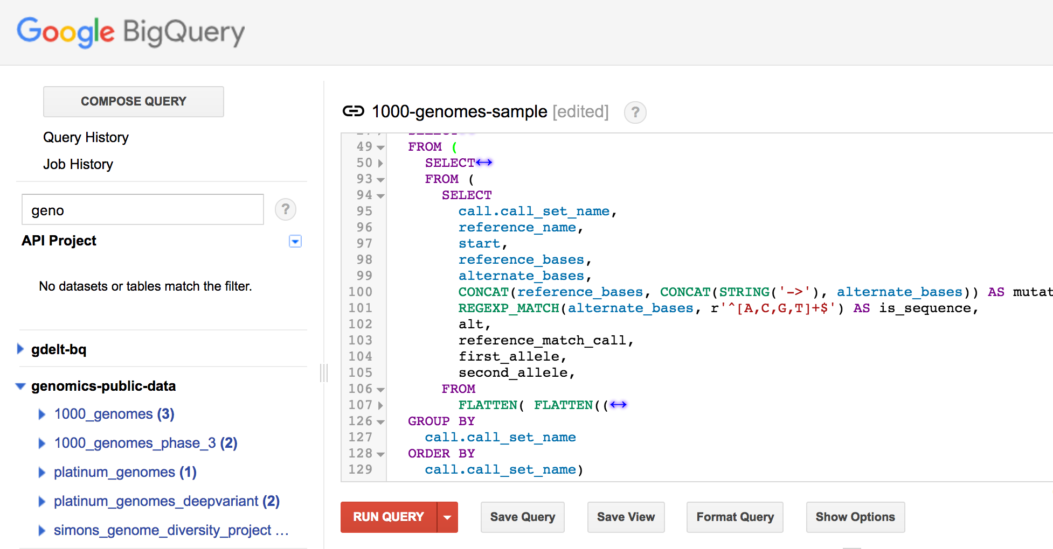
Task: Open query editor help question mark
Action: (635, 112)
